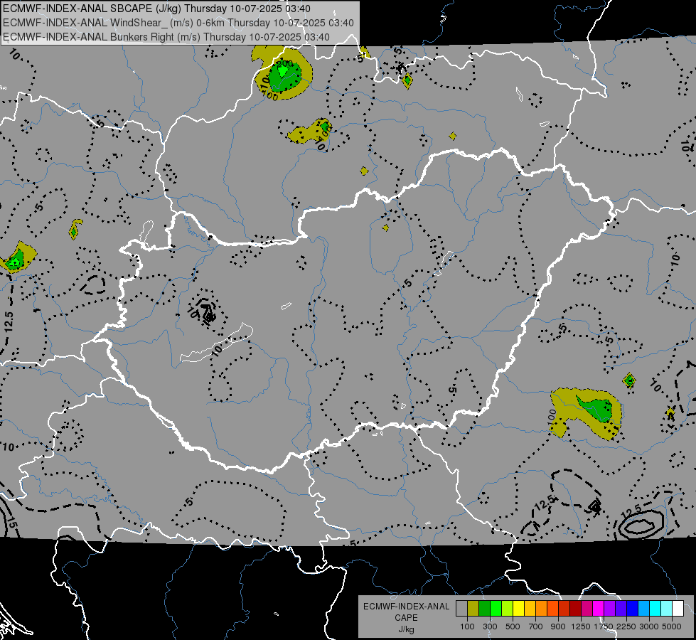Select the dark green legend swatch
Image resolution: width=696 pixels, height=640 pixels.
pos(485,609)
